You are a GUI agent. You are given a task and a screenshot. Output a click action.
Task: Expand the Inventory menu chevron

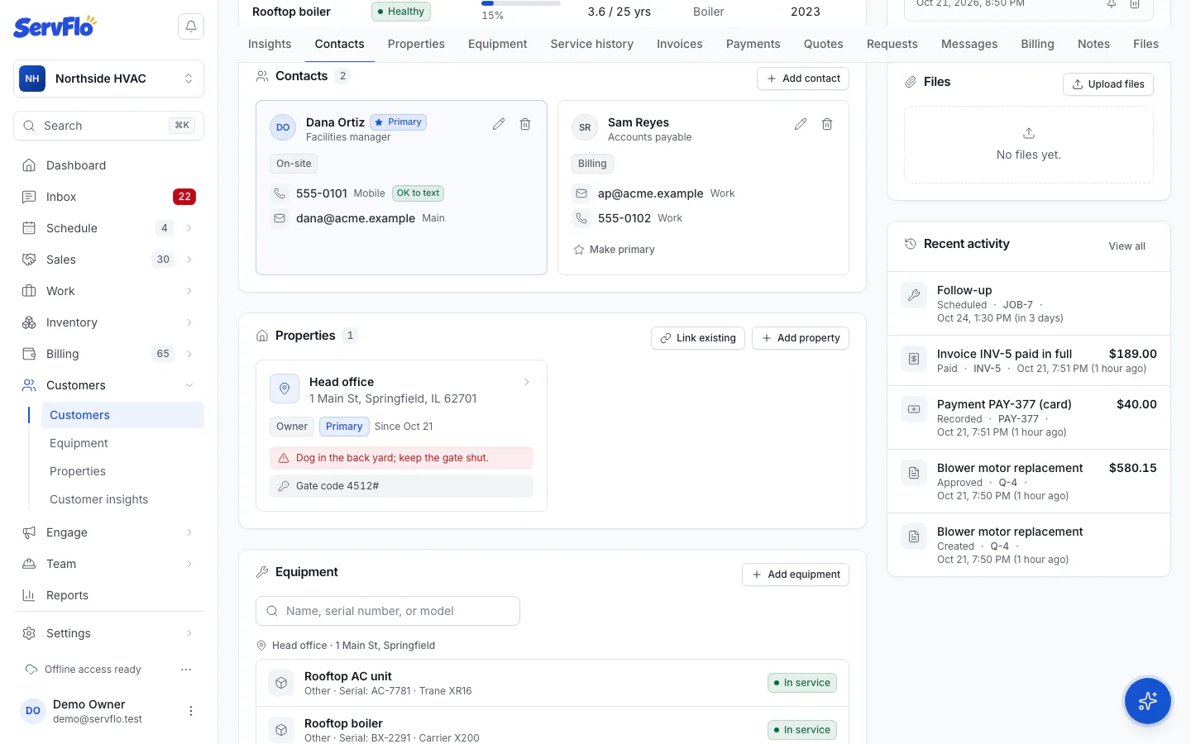click(x=189, y=322)
